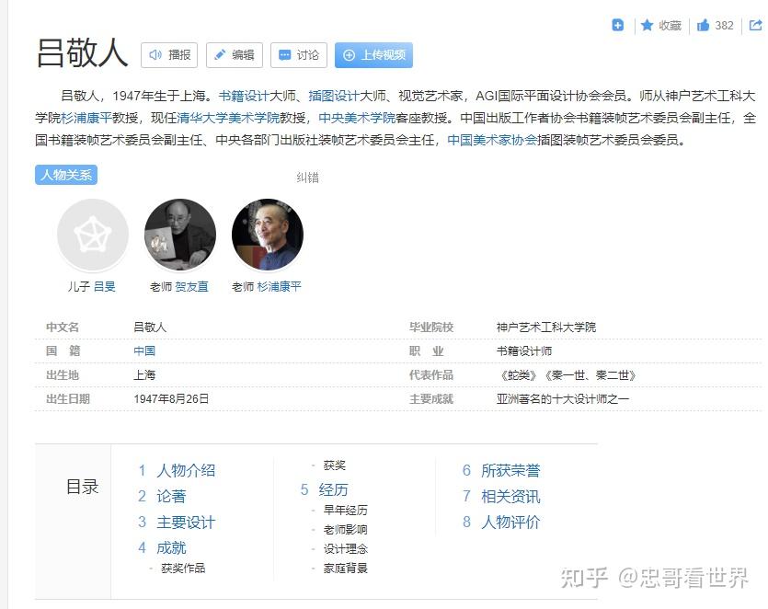768x609 pixels.
Task: Click the page title 吕敬人
Action: (82, 53)
